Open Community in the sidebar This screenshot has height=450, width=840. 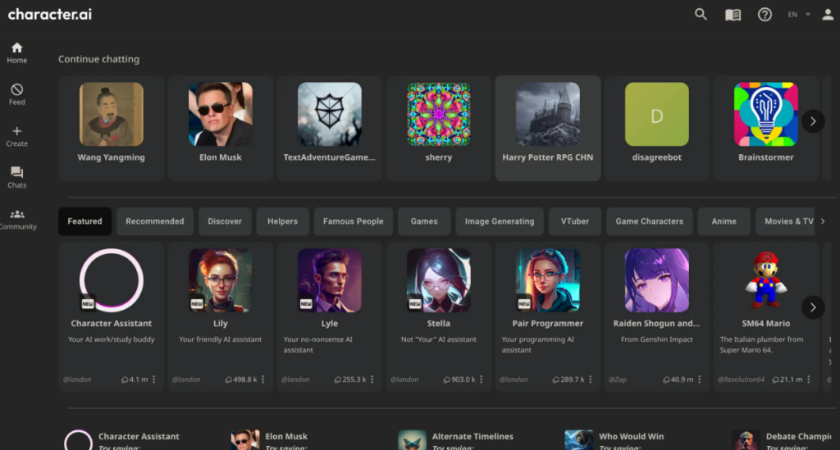tap(17, 220)
